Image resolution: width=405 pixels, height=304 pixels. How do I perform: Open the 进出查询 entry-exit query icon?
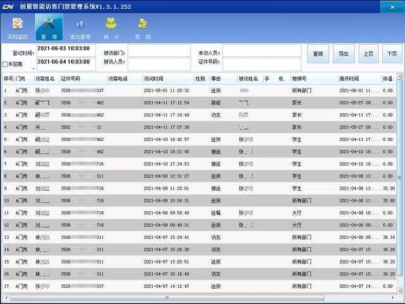79,28
